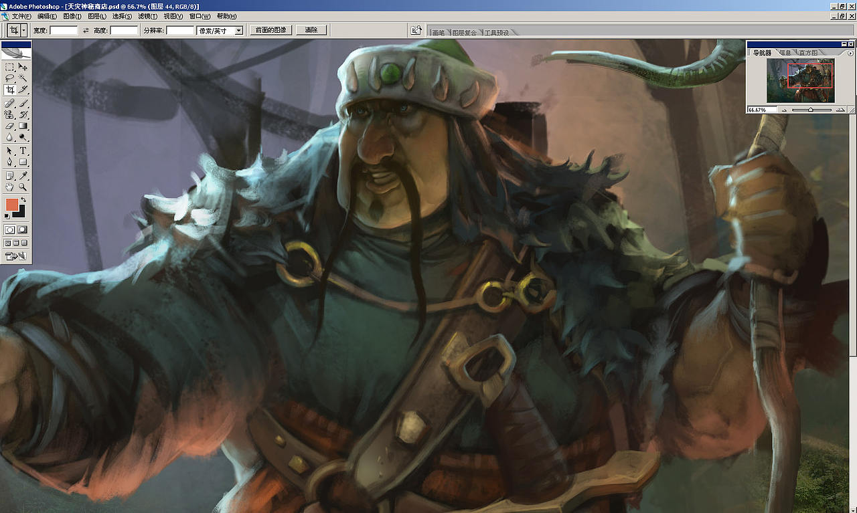Open the 滤镜(T) menu

click(147, 16)
